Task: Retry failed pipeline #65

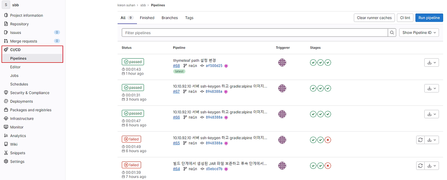Action: (x=420, y=140)
